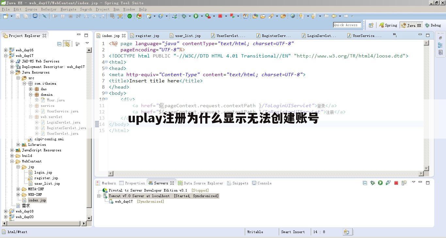Viewport: 446px width, 238px height.
Task: Open the Window menu
Action: tap(129, 9)
